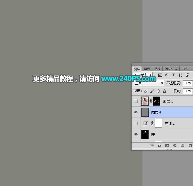The width and height of the screenshot is (193, 186).
Task: Lock all padlock icon
Action: click(x=165, y=91)
